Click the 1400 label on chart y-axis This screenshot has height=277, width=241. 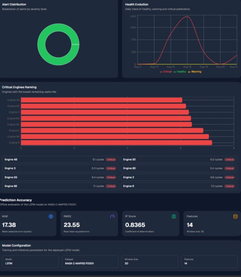[x=133, y=16]
